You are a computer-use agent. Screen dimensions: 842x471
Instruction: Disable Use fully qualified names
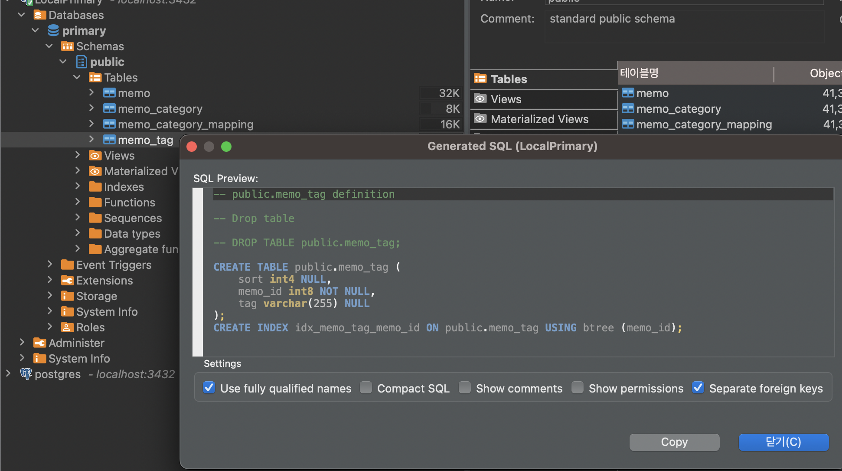(209, 388)
